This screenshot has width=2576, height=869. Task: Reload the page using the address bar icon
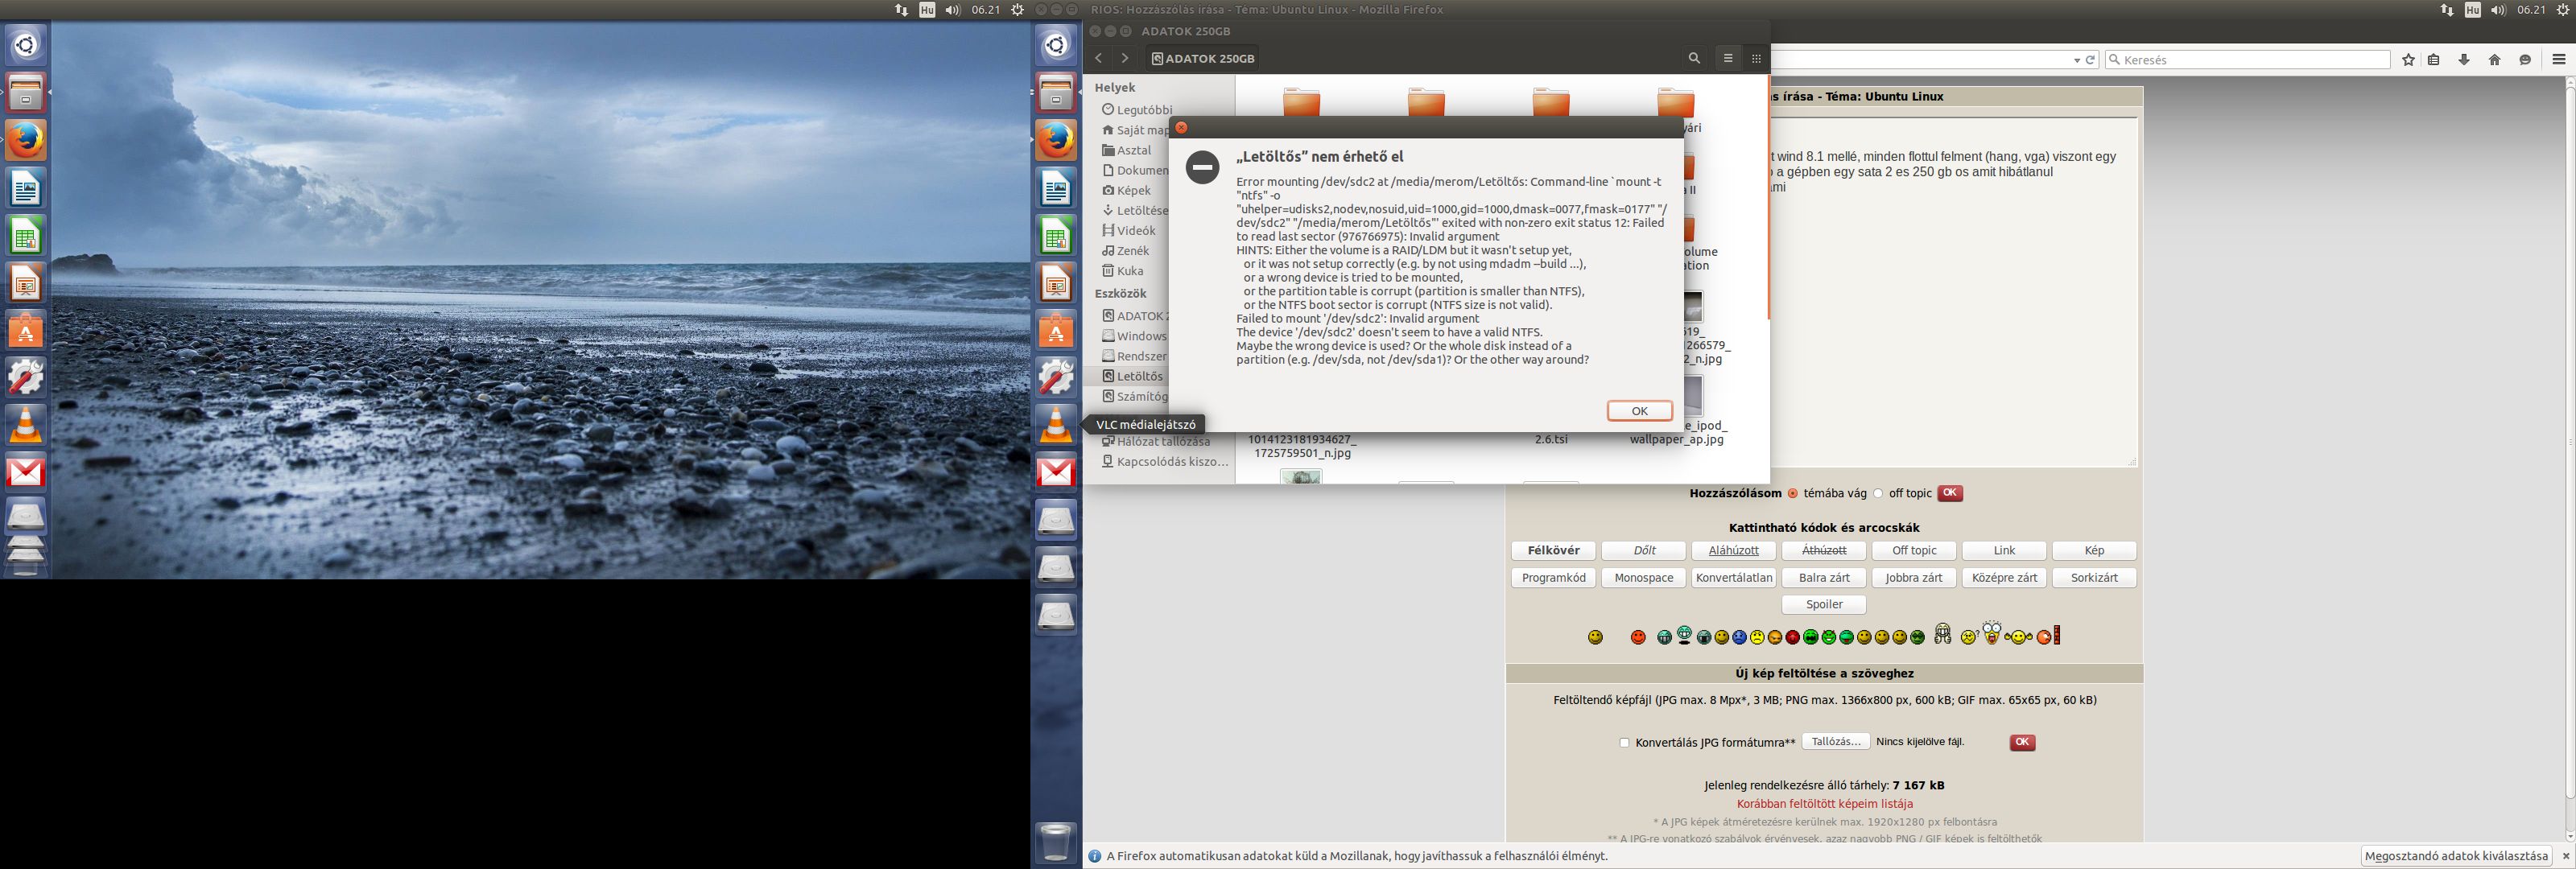[2090, 60]
